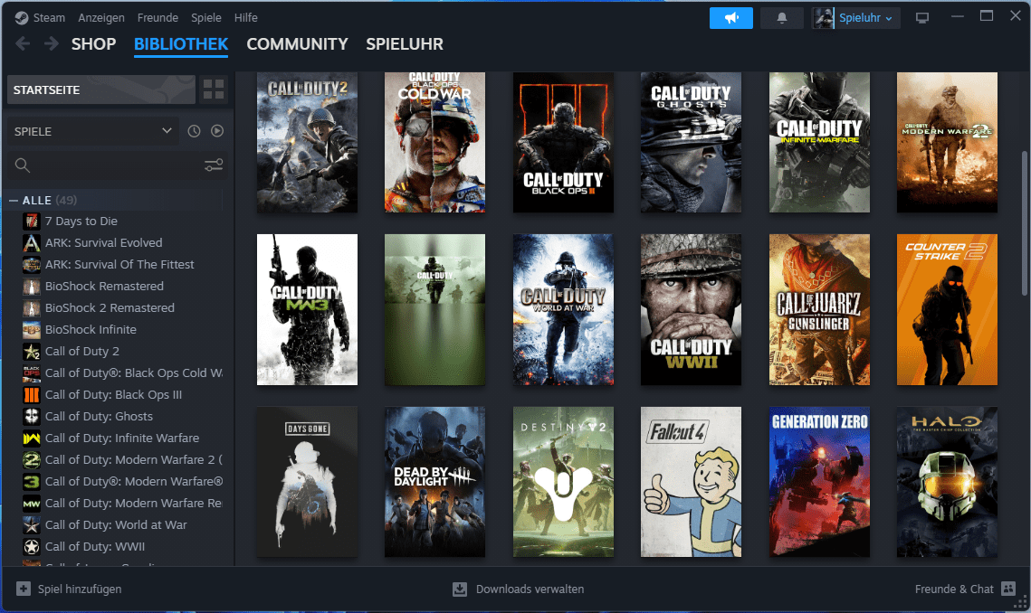Open Days Gone cover
This screenshot has width=1031, height=613.
coord(307,482)
